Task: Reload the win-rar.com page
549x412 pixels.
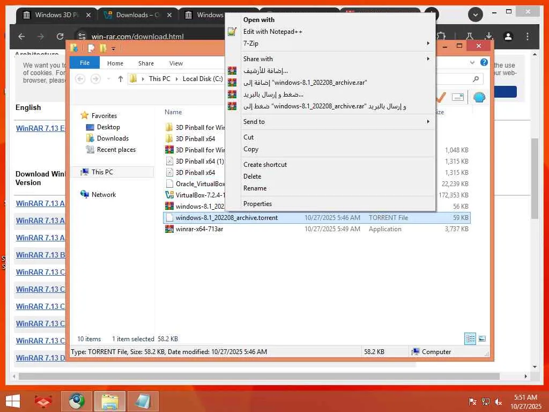Action: [x=60, y=36]
